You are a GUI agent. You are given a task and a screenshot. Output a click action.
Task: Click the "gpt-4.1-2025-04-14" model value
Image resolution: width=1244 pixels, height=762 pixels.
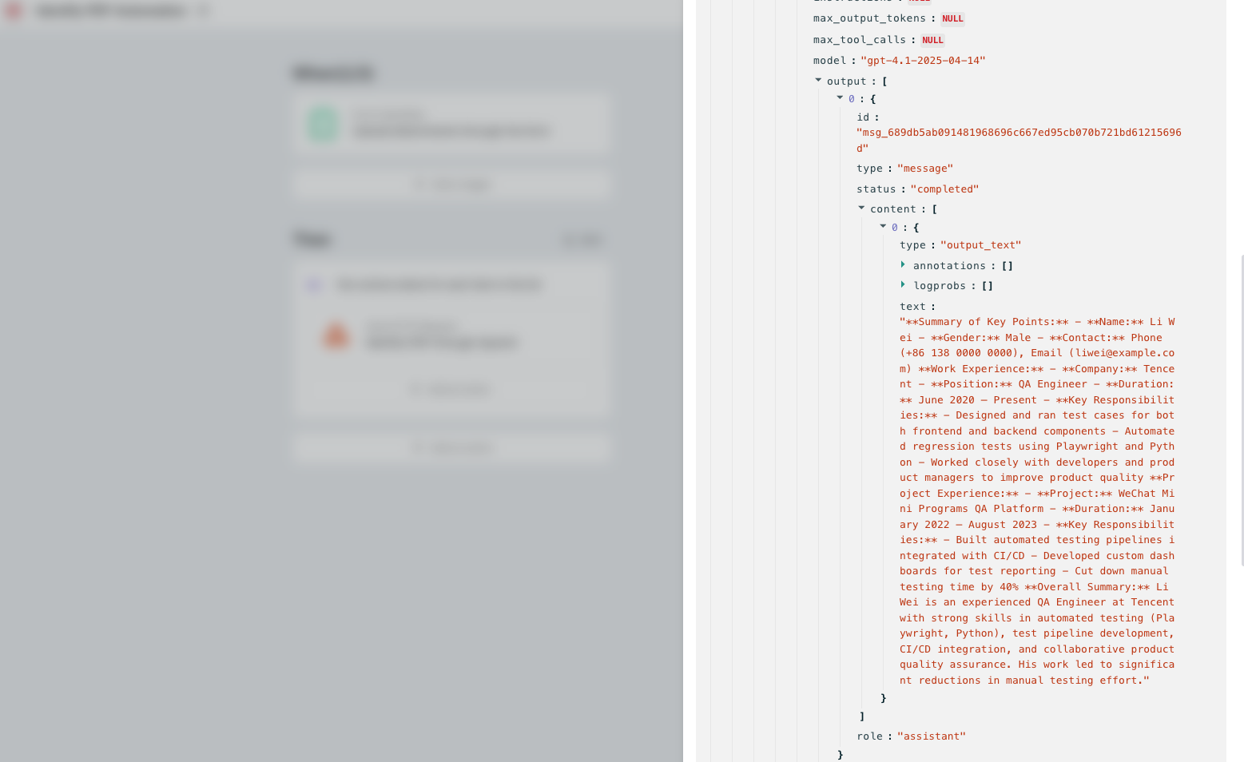923,61
